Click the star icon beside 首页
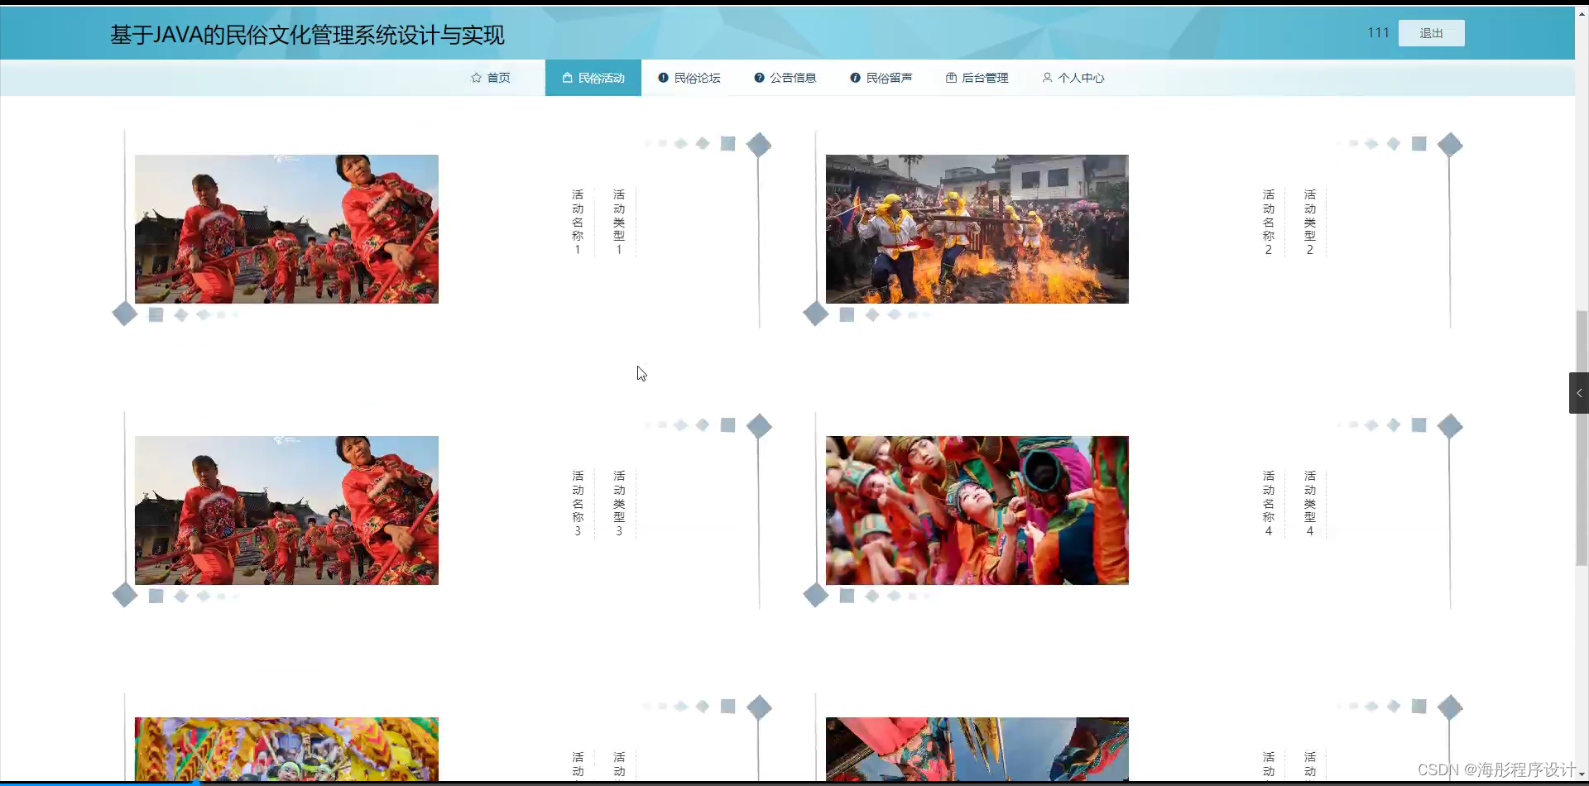The image size is (1589, 786). click(476, 78)
